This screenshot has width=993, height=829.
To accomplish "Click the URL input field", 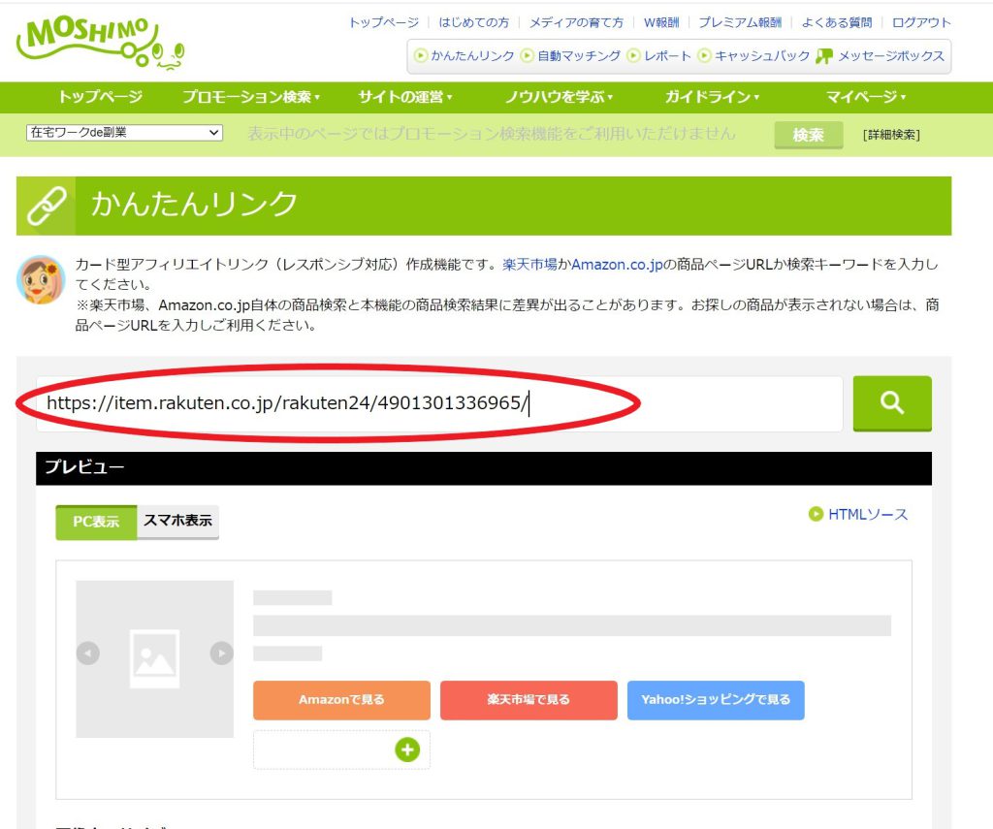I will point(439,403).
